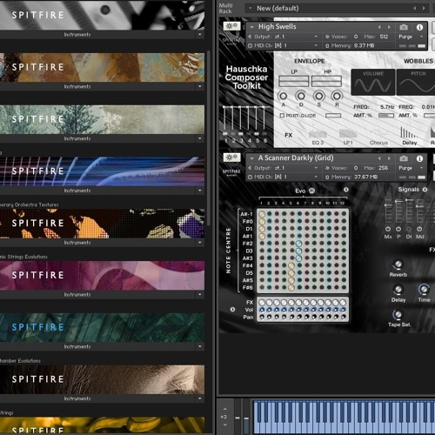Open the info icon right of the Evo grid header

346,190
